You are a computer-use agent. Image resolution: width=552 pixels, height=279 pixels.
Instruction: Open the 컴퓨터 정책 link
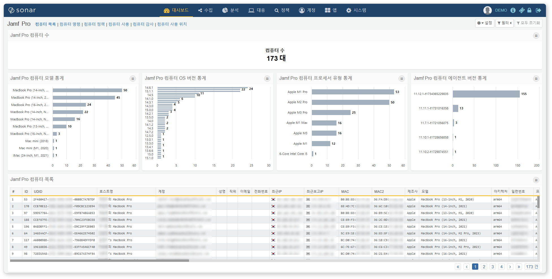(x=94, y=24)
